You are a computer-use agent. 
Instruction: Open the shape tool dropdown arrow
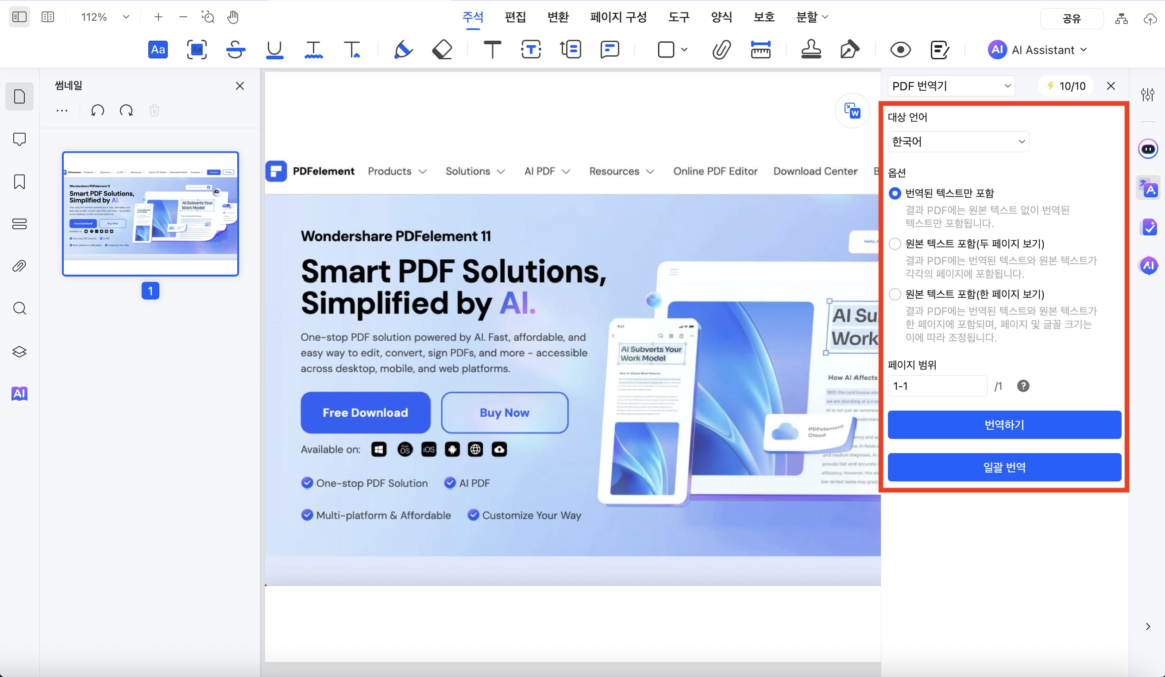(684, 50)
